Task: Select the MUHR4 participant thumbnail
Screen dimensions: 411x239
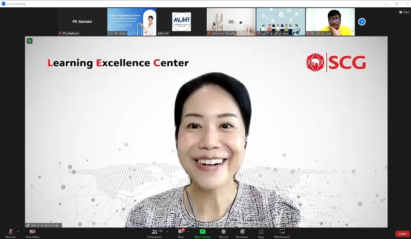Action: (x=181, y=22)
